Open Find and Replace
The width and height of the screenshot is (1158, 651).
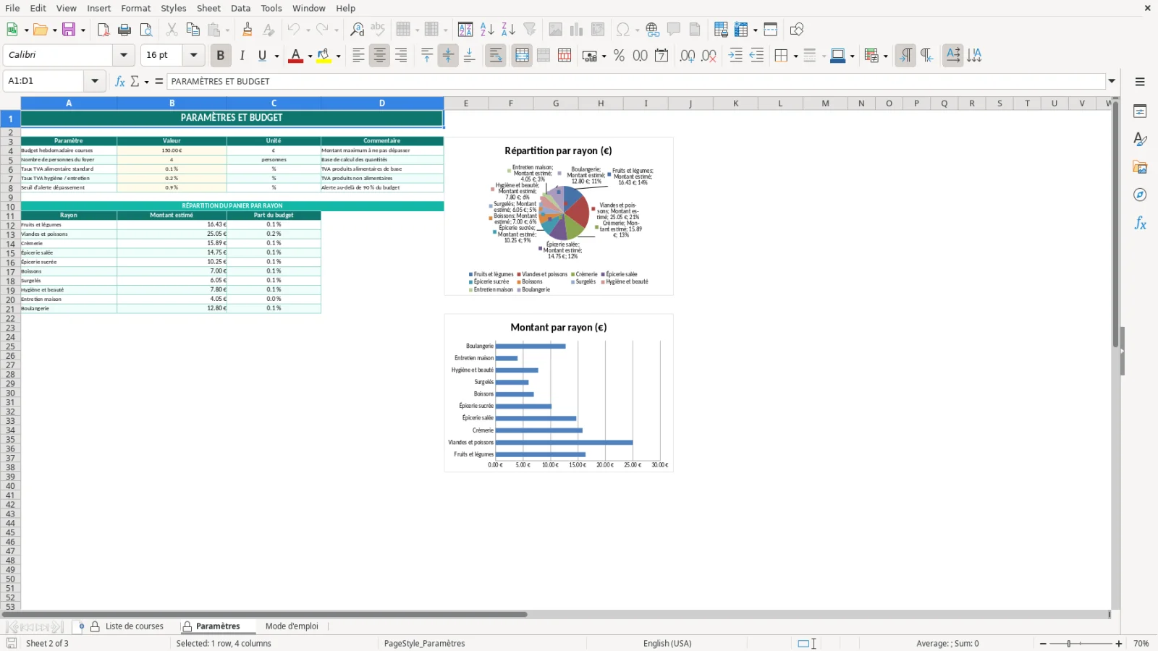click(x=357, y=30)
